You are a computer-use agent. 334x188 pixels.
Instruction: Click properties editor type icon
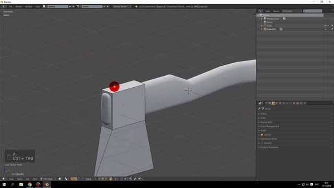click(260, 103)
